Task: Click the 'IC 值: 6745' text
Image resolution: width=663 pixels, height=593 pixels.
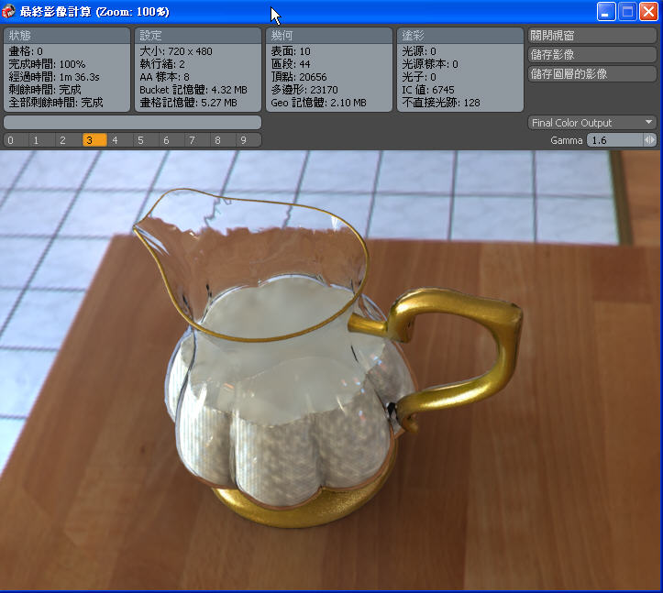Action: (x=428, y=90)
